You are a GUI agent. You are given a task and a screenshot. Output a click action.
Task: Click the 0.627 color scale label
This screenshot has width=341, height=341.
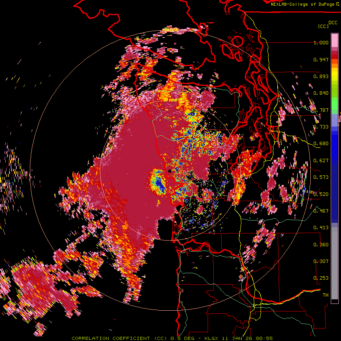coord(321,161)
